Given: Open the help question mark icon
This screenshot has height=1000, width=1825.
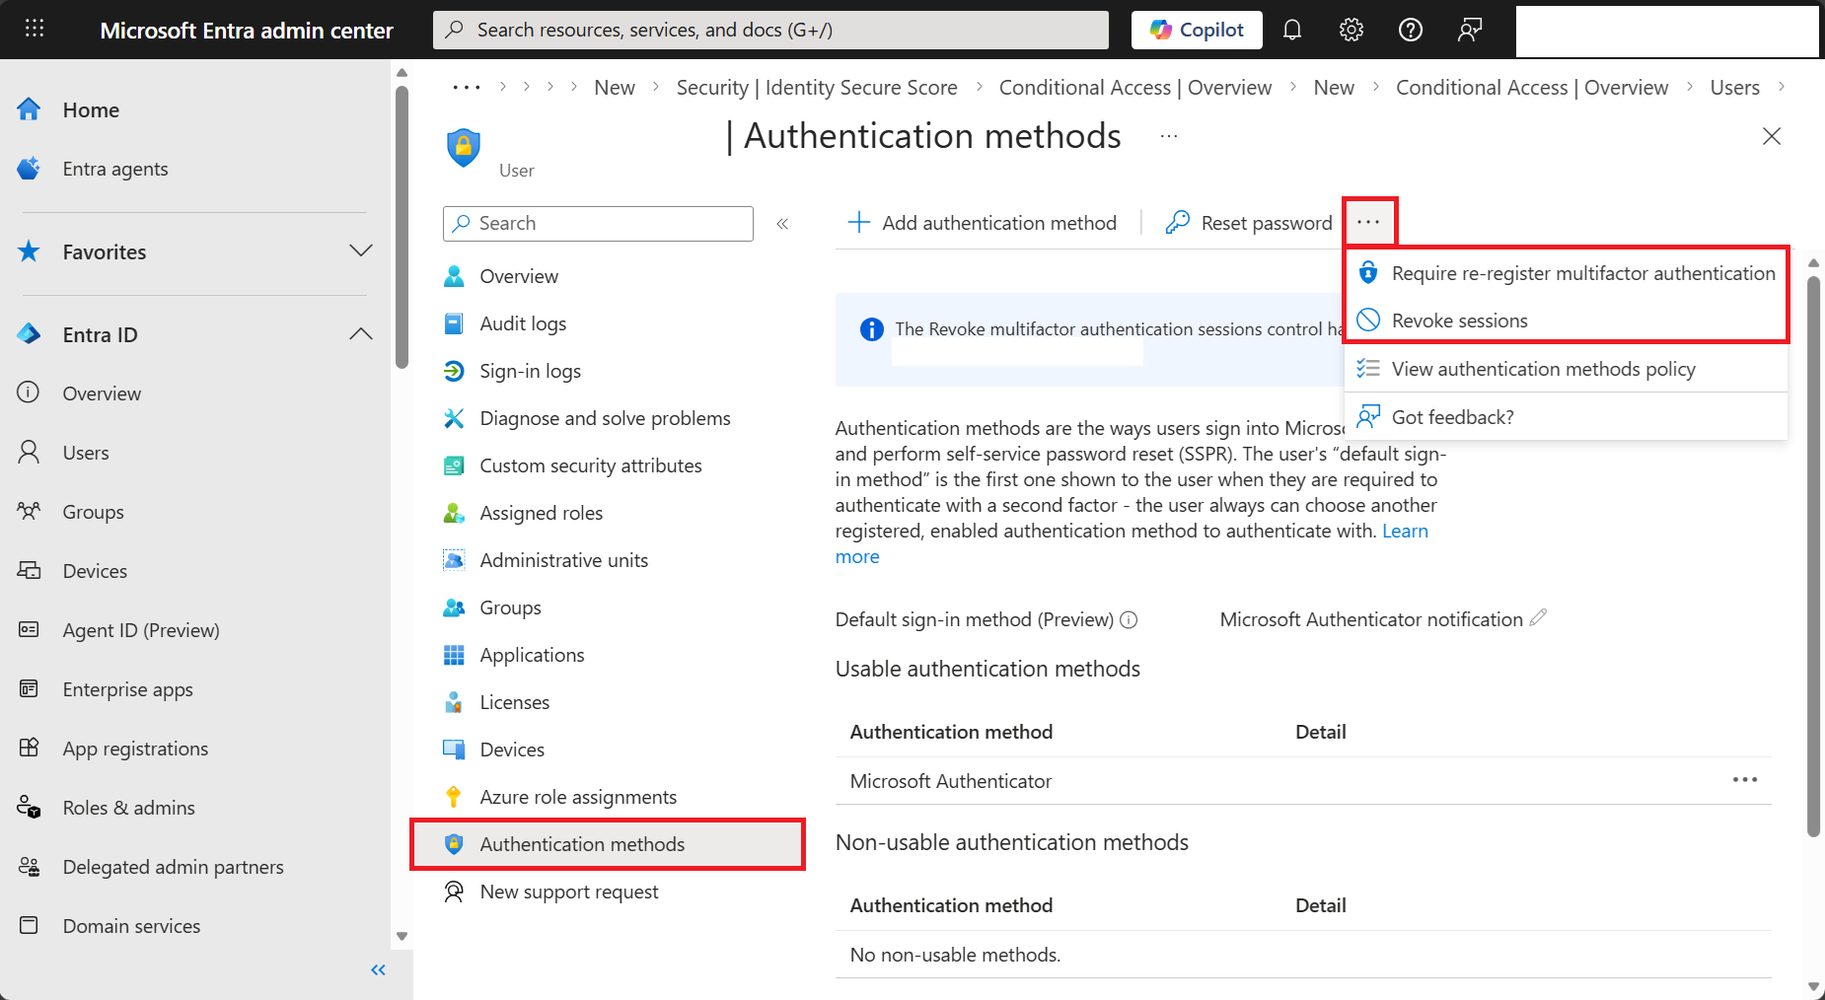Looking at the screenshot, I should pos(1411,30).
